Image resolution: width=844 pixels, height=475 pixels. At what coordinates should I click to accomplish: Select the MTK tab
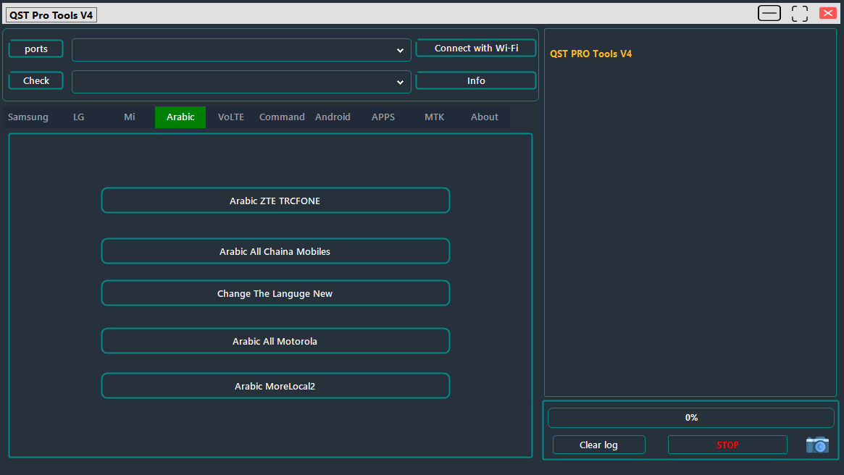pos(434,117)
